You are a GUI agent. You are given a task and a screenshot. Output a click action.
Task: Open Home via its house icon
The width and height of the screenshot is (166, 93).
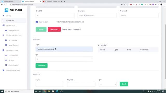(x=3, y=16)
